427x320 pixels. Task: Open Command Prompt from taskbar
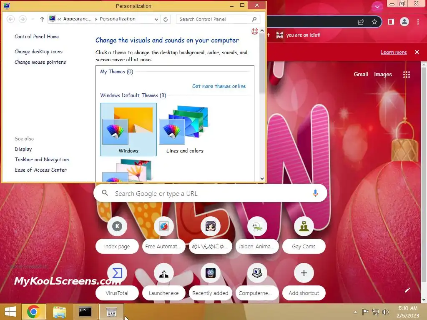[x=85, y=312]
